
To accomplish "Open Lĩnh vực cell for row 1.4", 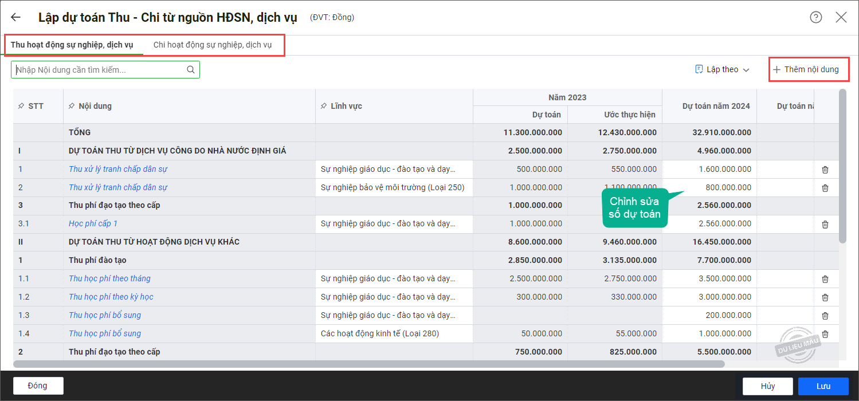I will pyautogui.click(x=394, y=334).
